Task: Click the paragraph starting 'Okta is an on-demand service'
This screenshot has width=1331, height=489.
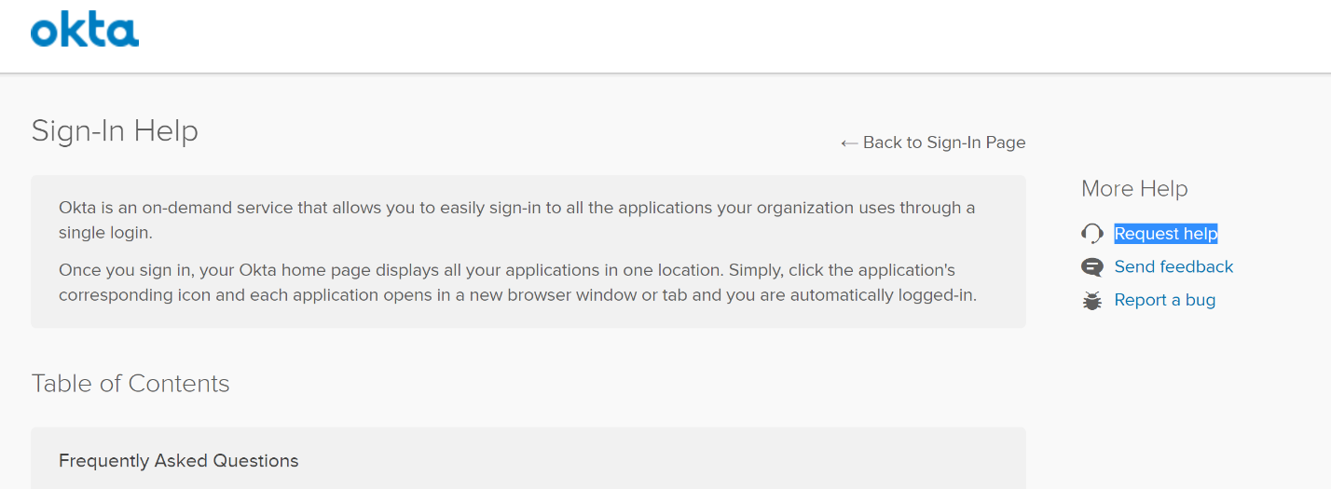Action: click(x=517, y=219)
